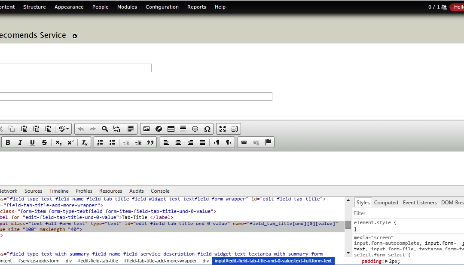464x265 pixels.
Task: Insert an image via Image icon
Action: 147,129
